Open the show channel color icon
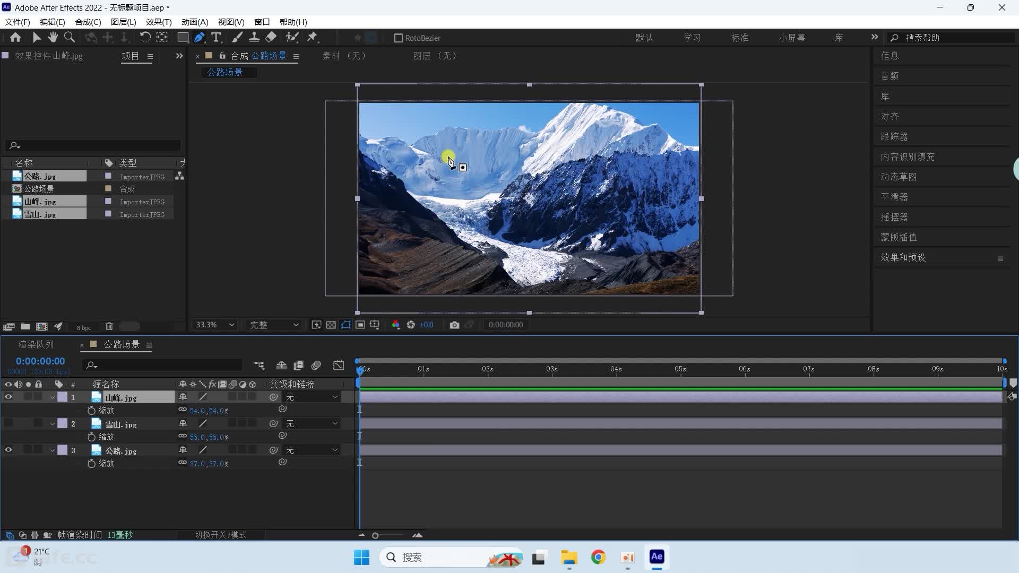This screenshot has height=573, width=1019. pyautogui.click(x=396, y=325)
